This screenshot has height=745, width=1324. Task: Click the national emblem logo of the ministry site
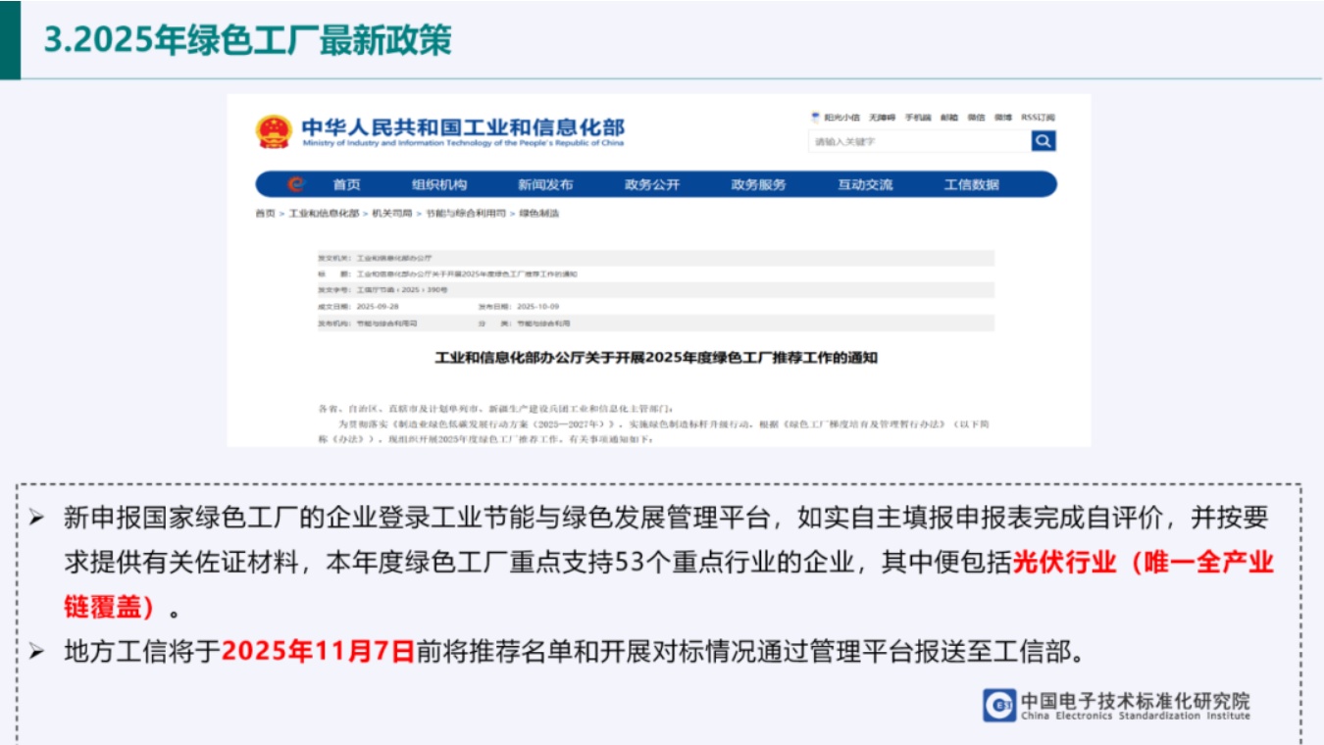click(x=274, y=131)
